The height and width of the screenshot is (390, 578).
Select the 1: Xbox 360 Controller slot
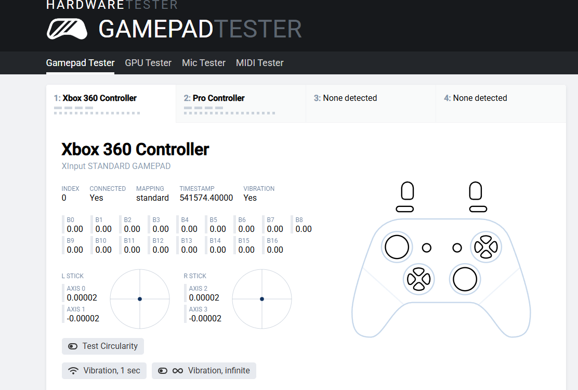pyautogui.click(x=111, y=103)
